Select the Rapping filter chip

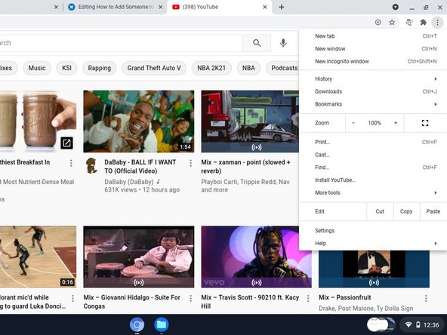click(x=99, y=68)
